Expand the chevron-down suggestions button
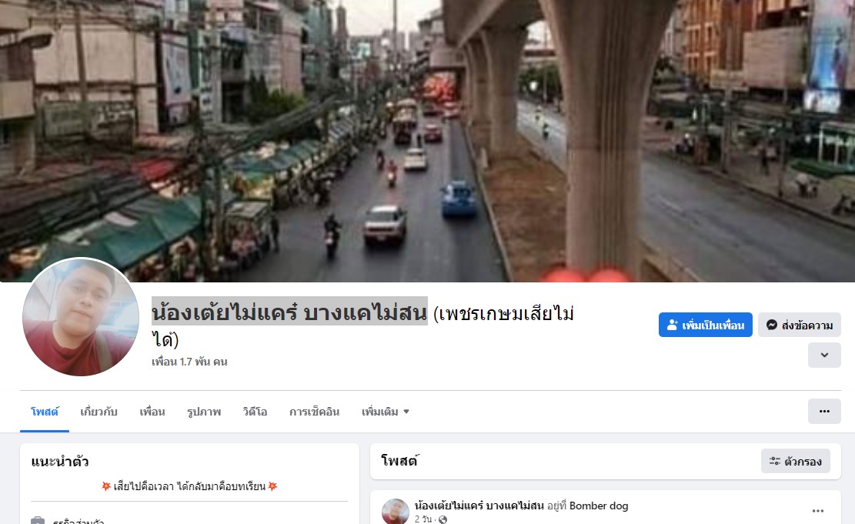 click(x=824, y=355)
